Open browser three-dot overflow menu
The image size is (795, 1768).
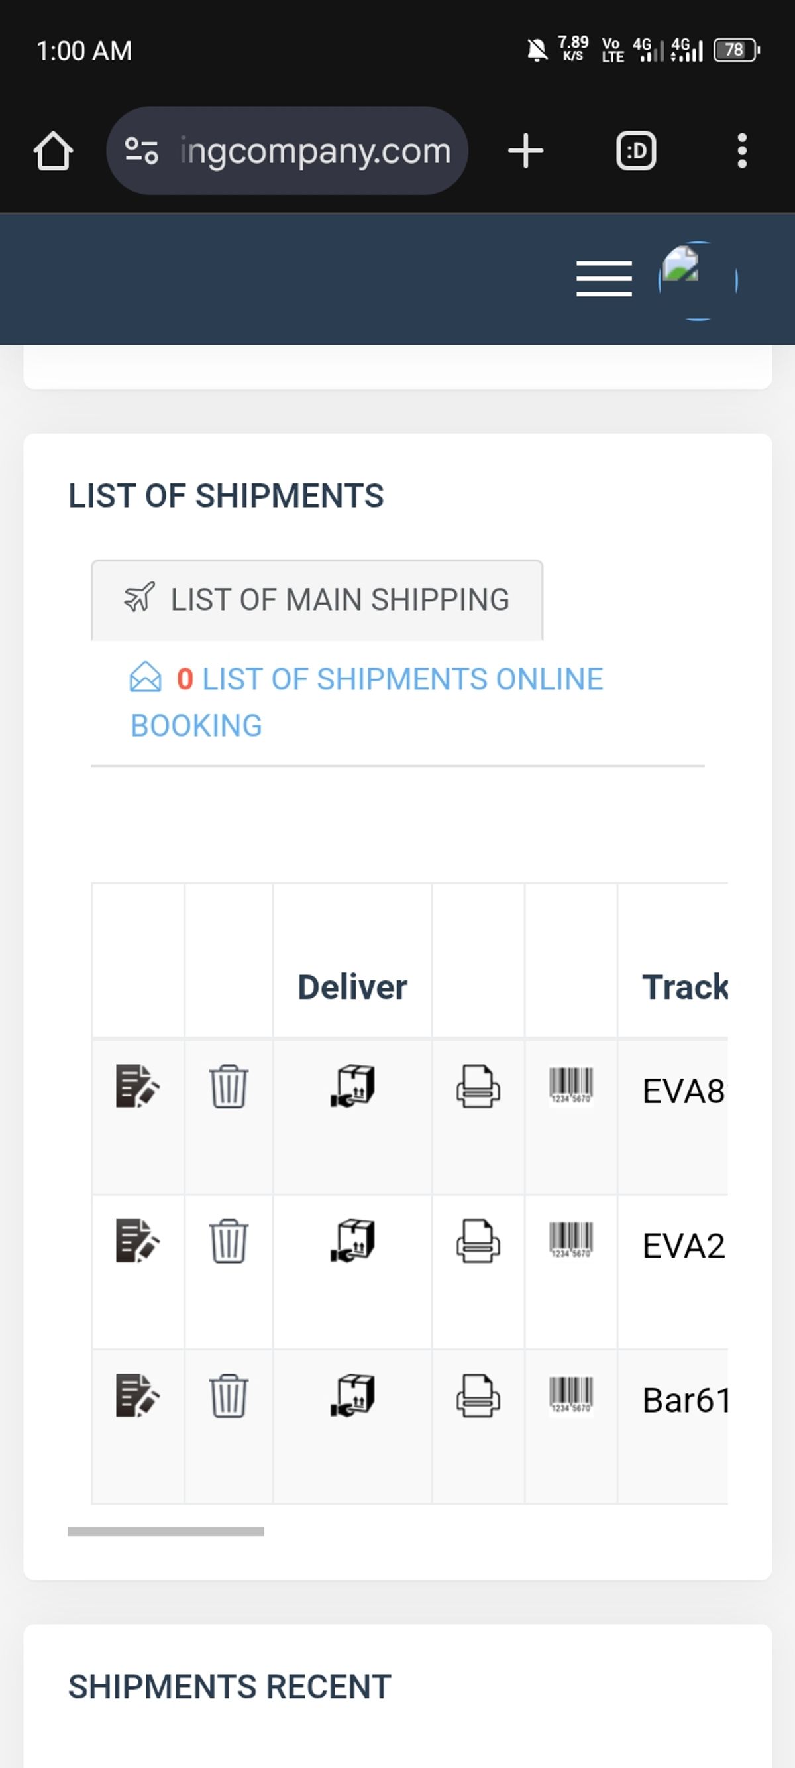click(741, 151)
